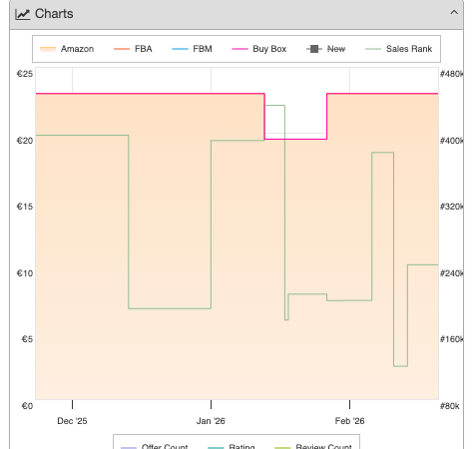Click the Charts line-graph icon
The height and width of the screenshot is (449, 473).
tap(23, 14)
